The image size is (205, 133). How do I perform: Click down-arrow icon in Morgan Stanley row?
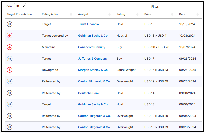(x=10, y=70)
